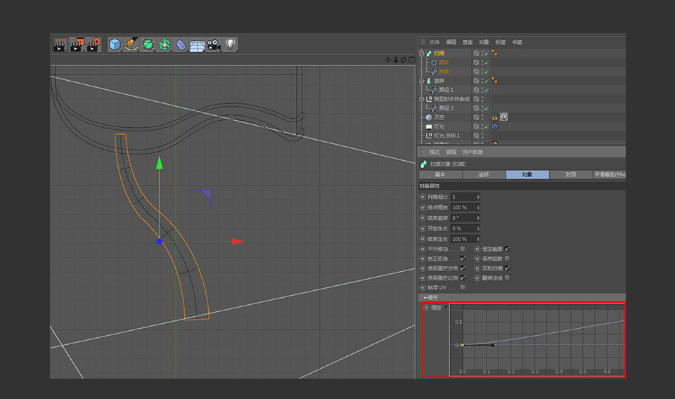
Task: Toggle 双轨扫描 checkbox
Action: click(507, 268)
